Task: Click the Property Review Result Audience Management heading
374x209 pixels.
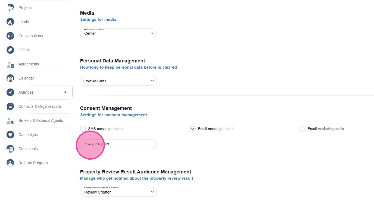Action: tap(136, 172)
